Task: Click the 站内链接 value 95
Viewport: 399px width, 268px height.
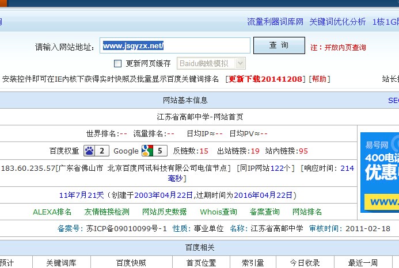Action: point(303,151)
